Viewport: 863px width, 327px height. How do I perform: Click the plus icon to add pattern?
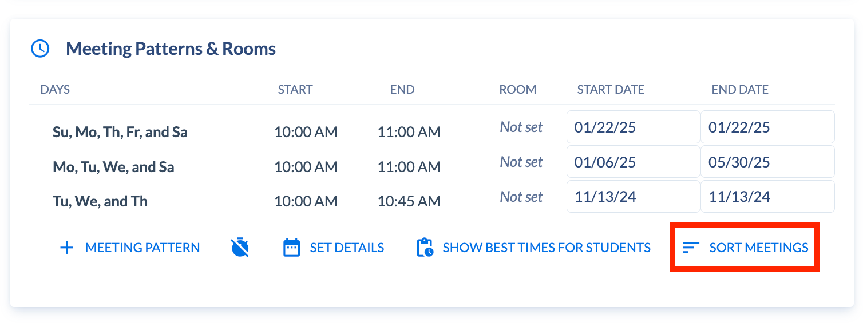coord(67,248)
